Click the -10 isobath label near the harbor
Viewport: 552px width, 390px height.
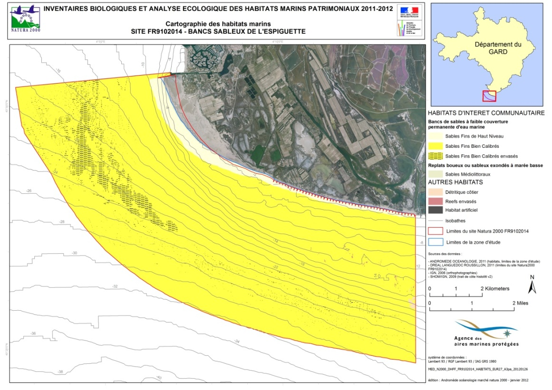point(143,65)
